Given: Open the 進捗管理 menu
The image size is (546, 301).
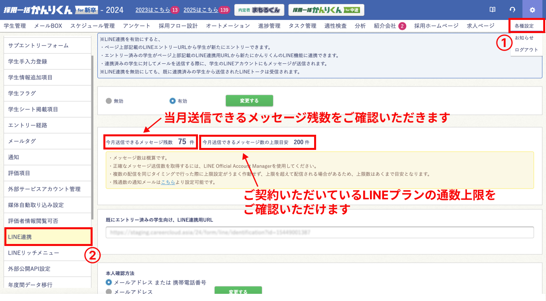Looking at the screenshot, I should click(x=269, y=26).
